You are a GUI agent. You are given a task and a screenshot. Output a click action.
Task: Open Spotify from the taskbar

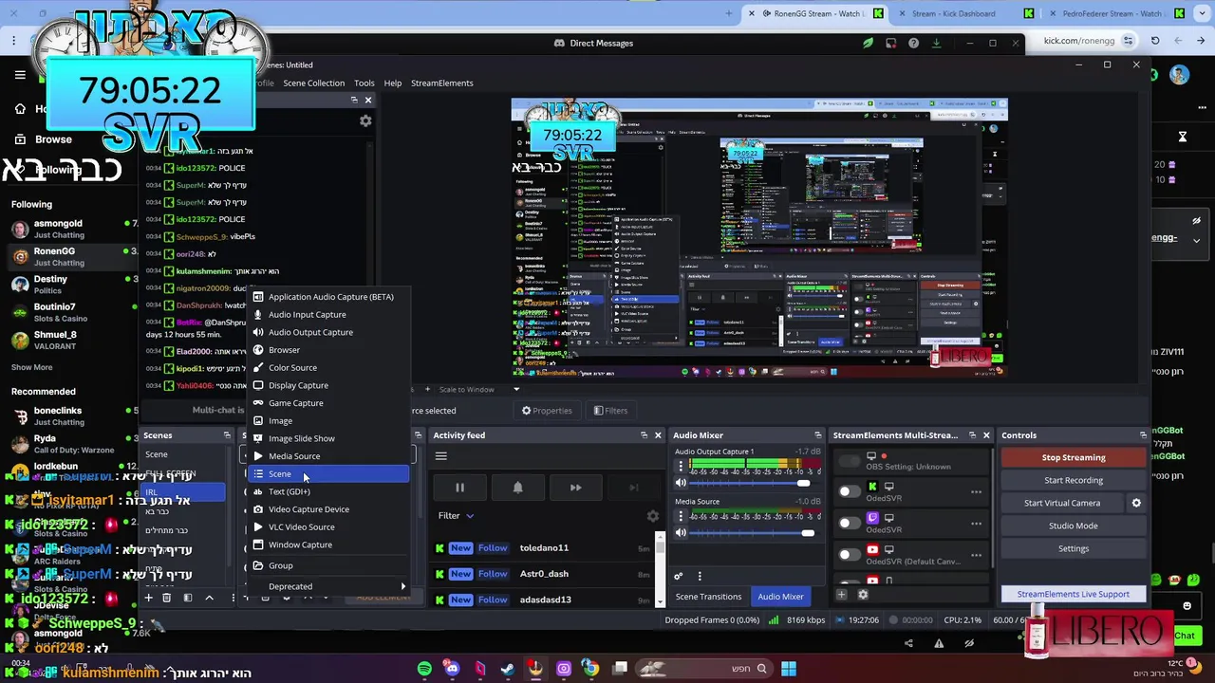pyautogui.click(x=424, y=669)
